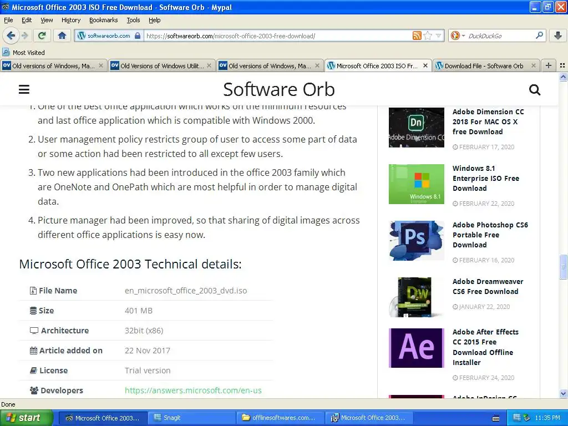Open a new tab with the plus button
Image resolution: width=568 pixels, height=426 pixels.
pos(549,65)
